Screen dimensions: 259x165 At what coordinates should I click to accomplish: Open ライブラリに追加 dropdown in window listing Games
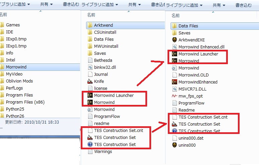tap(15, 4)
